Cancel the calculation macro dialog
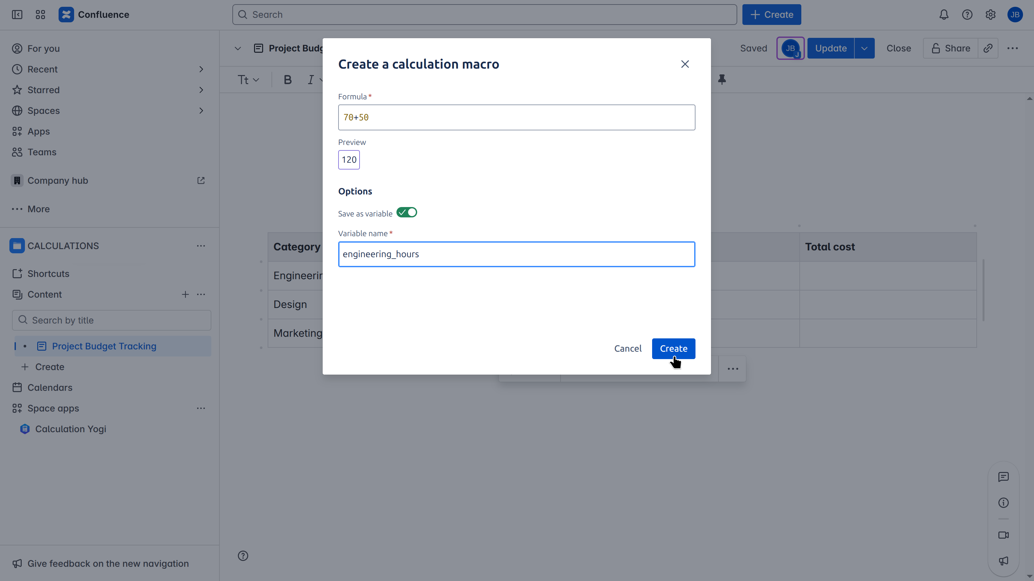 tap(628, 348)
